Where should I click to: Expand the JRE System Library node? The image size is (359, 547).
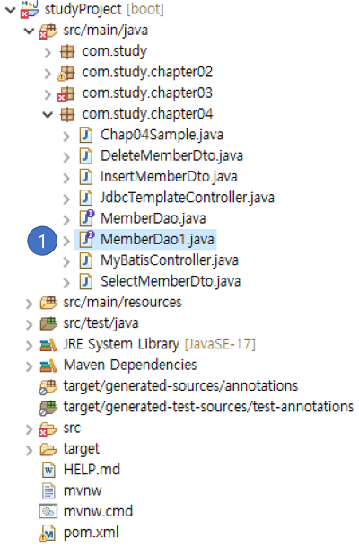pos(30,346)
